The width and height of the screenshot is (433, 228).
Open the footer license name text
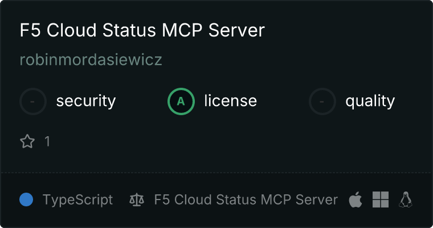point(246,199)
